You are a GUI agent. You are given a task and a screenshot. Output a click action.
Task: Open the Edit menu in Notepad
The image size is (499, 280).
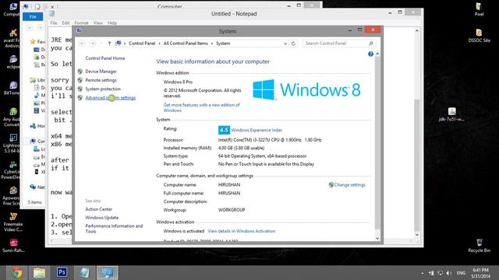click(x=65, y=23)
